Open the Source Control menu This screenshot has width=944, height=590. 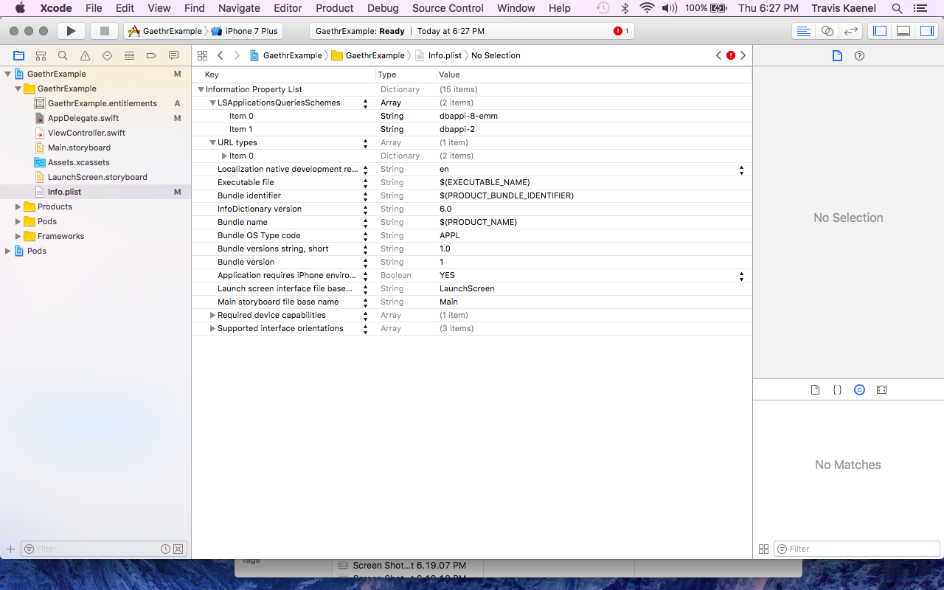448,8
